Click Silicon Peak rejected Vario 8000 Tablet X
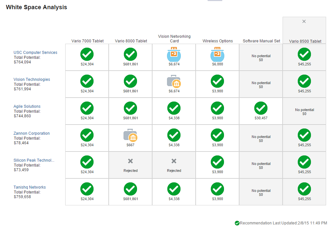The image size is (334, 231). (130, 161)
